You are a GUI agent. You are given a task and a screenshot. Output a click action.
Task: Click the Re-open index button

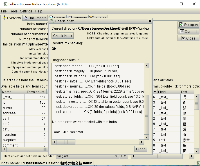188,25
